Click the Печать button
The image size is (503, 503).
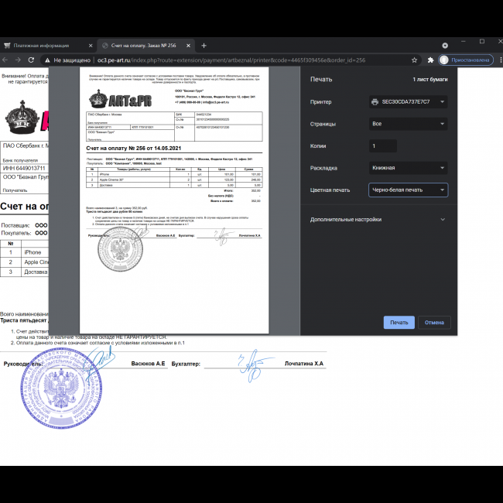[x=399, y=323]
